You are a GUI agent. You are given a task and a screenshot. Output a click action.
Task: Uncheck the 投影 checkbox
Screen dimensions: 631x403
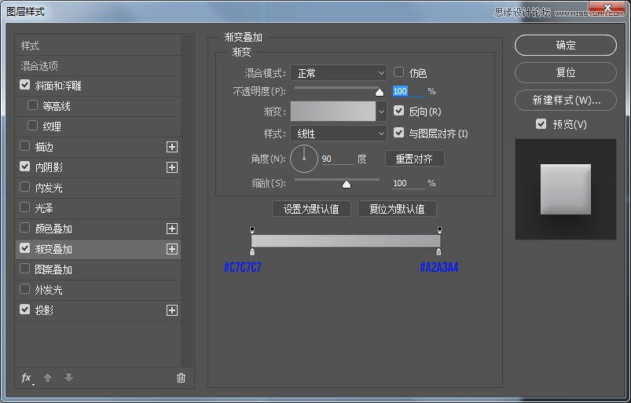[24, 310]
